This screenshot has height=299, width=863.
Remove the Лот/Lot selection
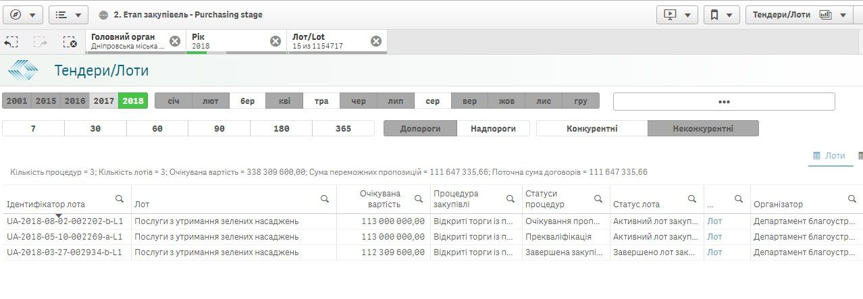click(376, 41)
